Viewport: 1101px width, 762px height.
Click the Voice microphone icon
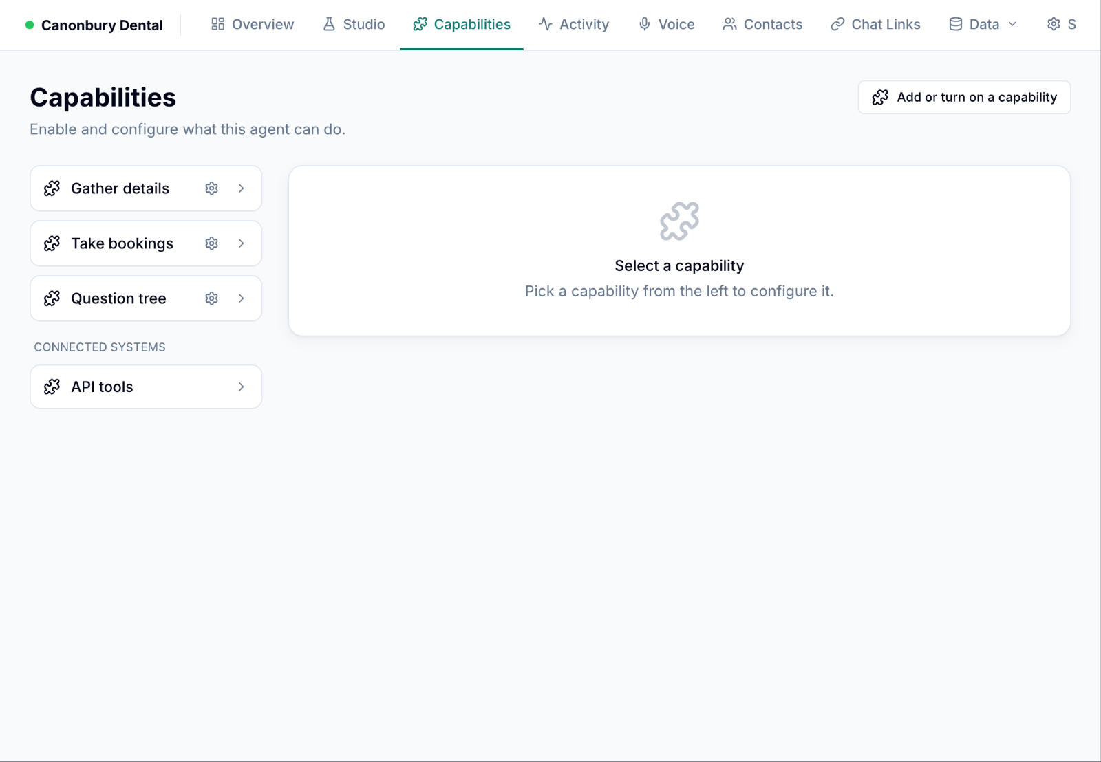tap(644, 24)
